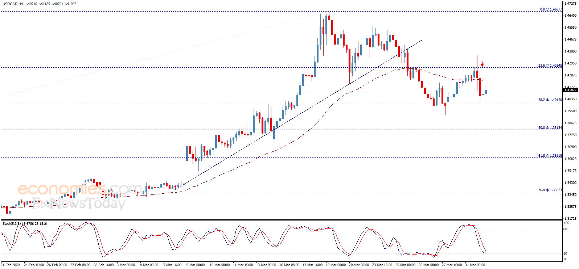This screenshot has height=269, width=579.
Task: Select the 76.4 @ 1.33623 Fibonacci label
Action: pos(550,190)
